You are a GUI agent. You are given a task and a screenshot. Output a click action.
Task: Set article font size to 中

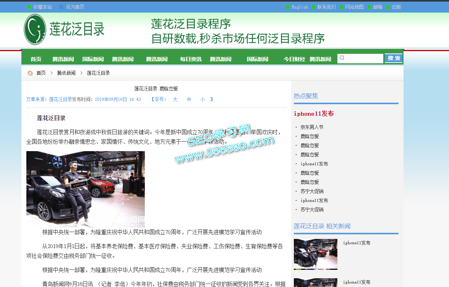pyautogui.click(x=189, y=100)
